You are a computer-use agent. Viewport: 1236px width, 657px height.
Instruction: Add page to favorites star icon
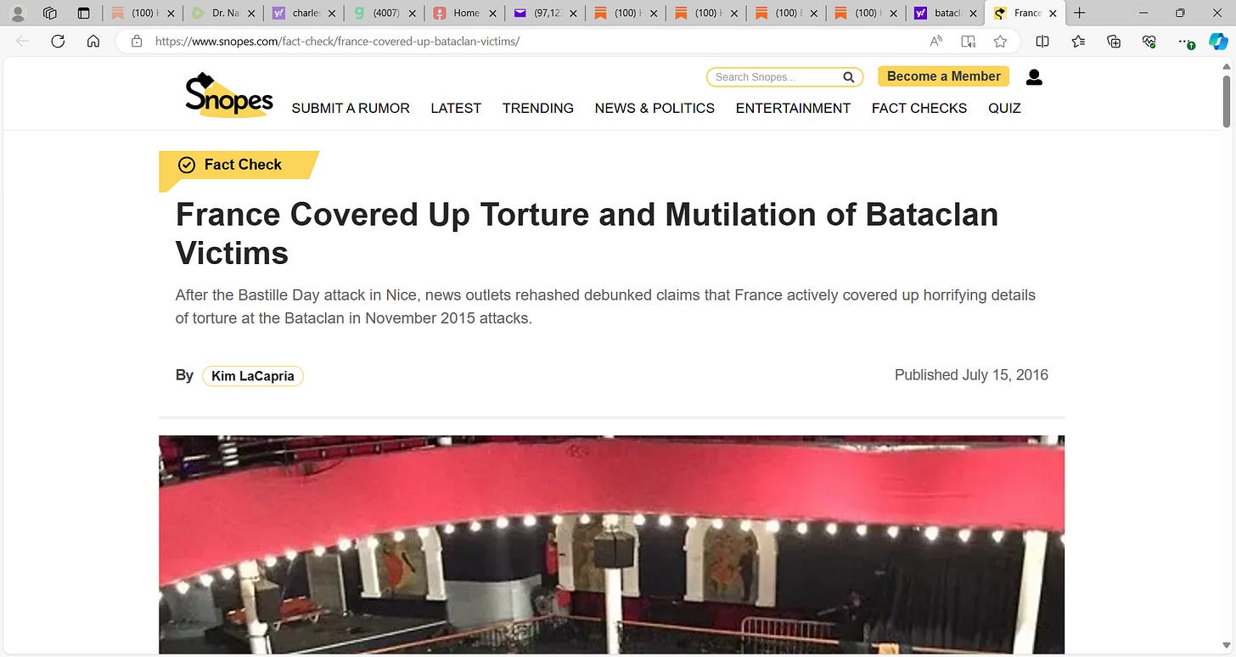(x=1000, y=42)
